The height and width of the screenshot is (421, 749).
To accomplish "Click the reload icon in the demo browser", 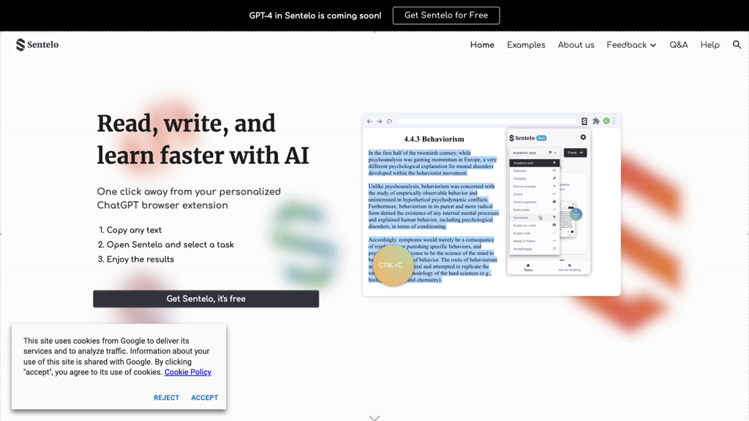I will click(390, 121).
